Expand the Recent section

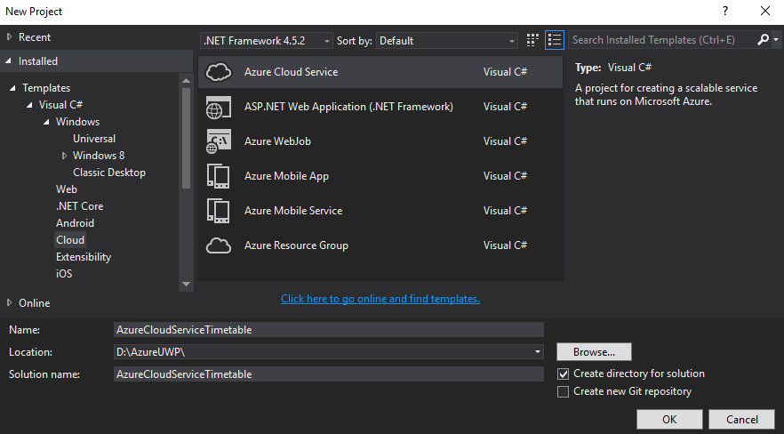point(10,37)
